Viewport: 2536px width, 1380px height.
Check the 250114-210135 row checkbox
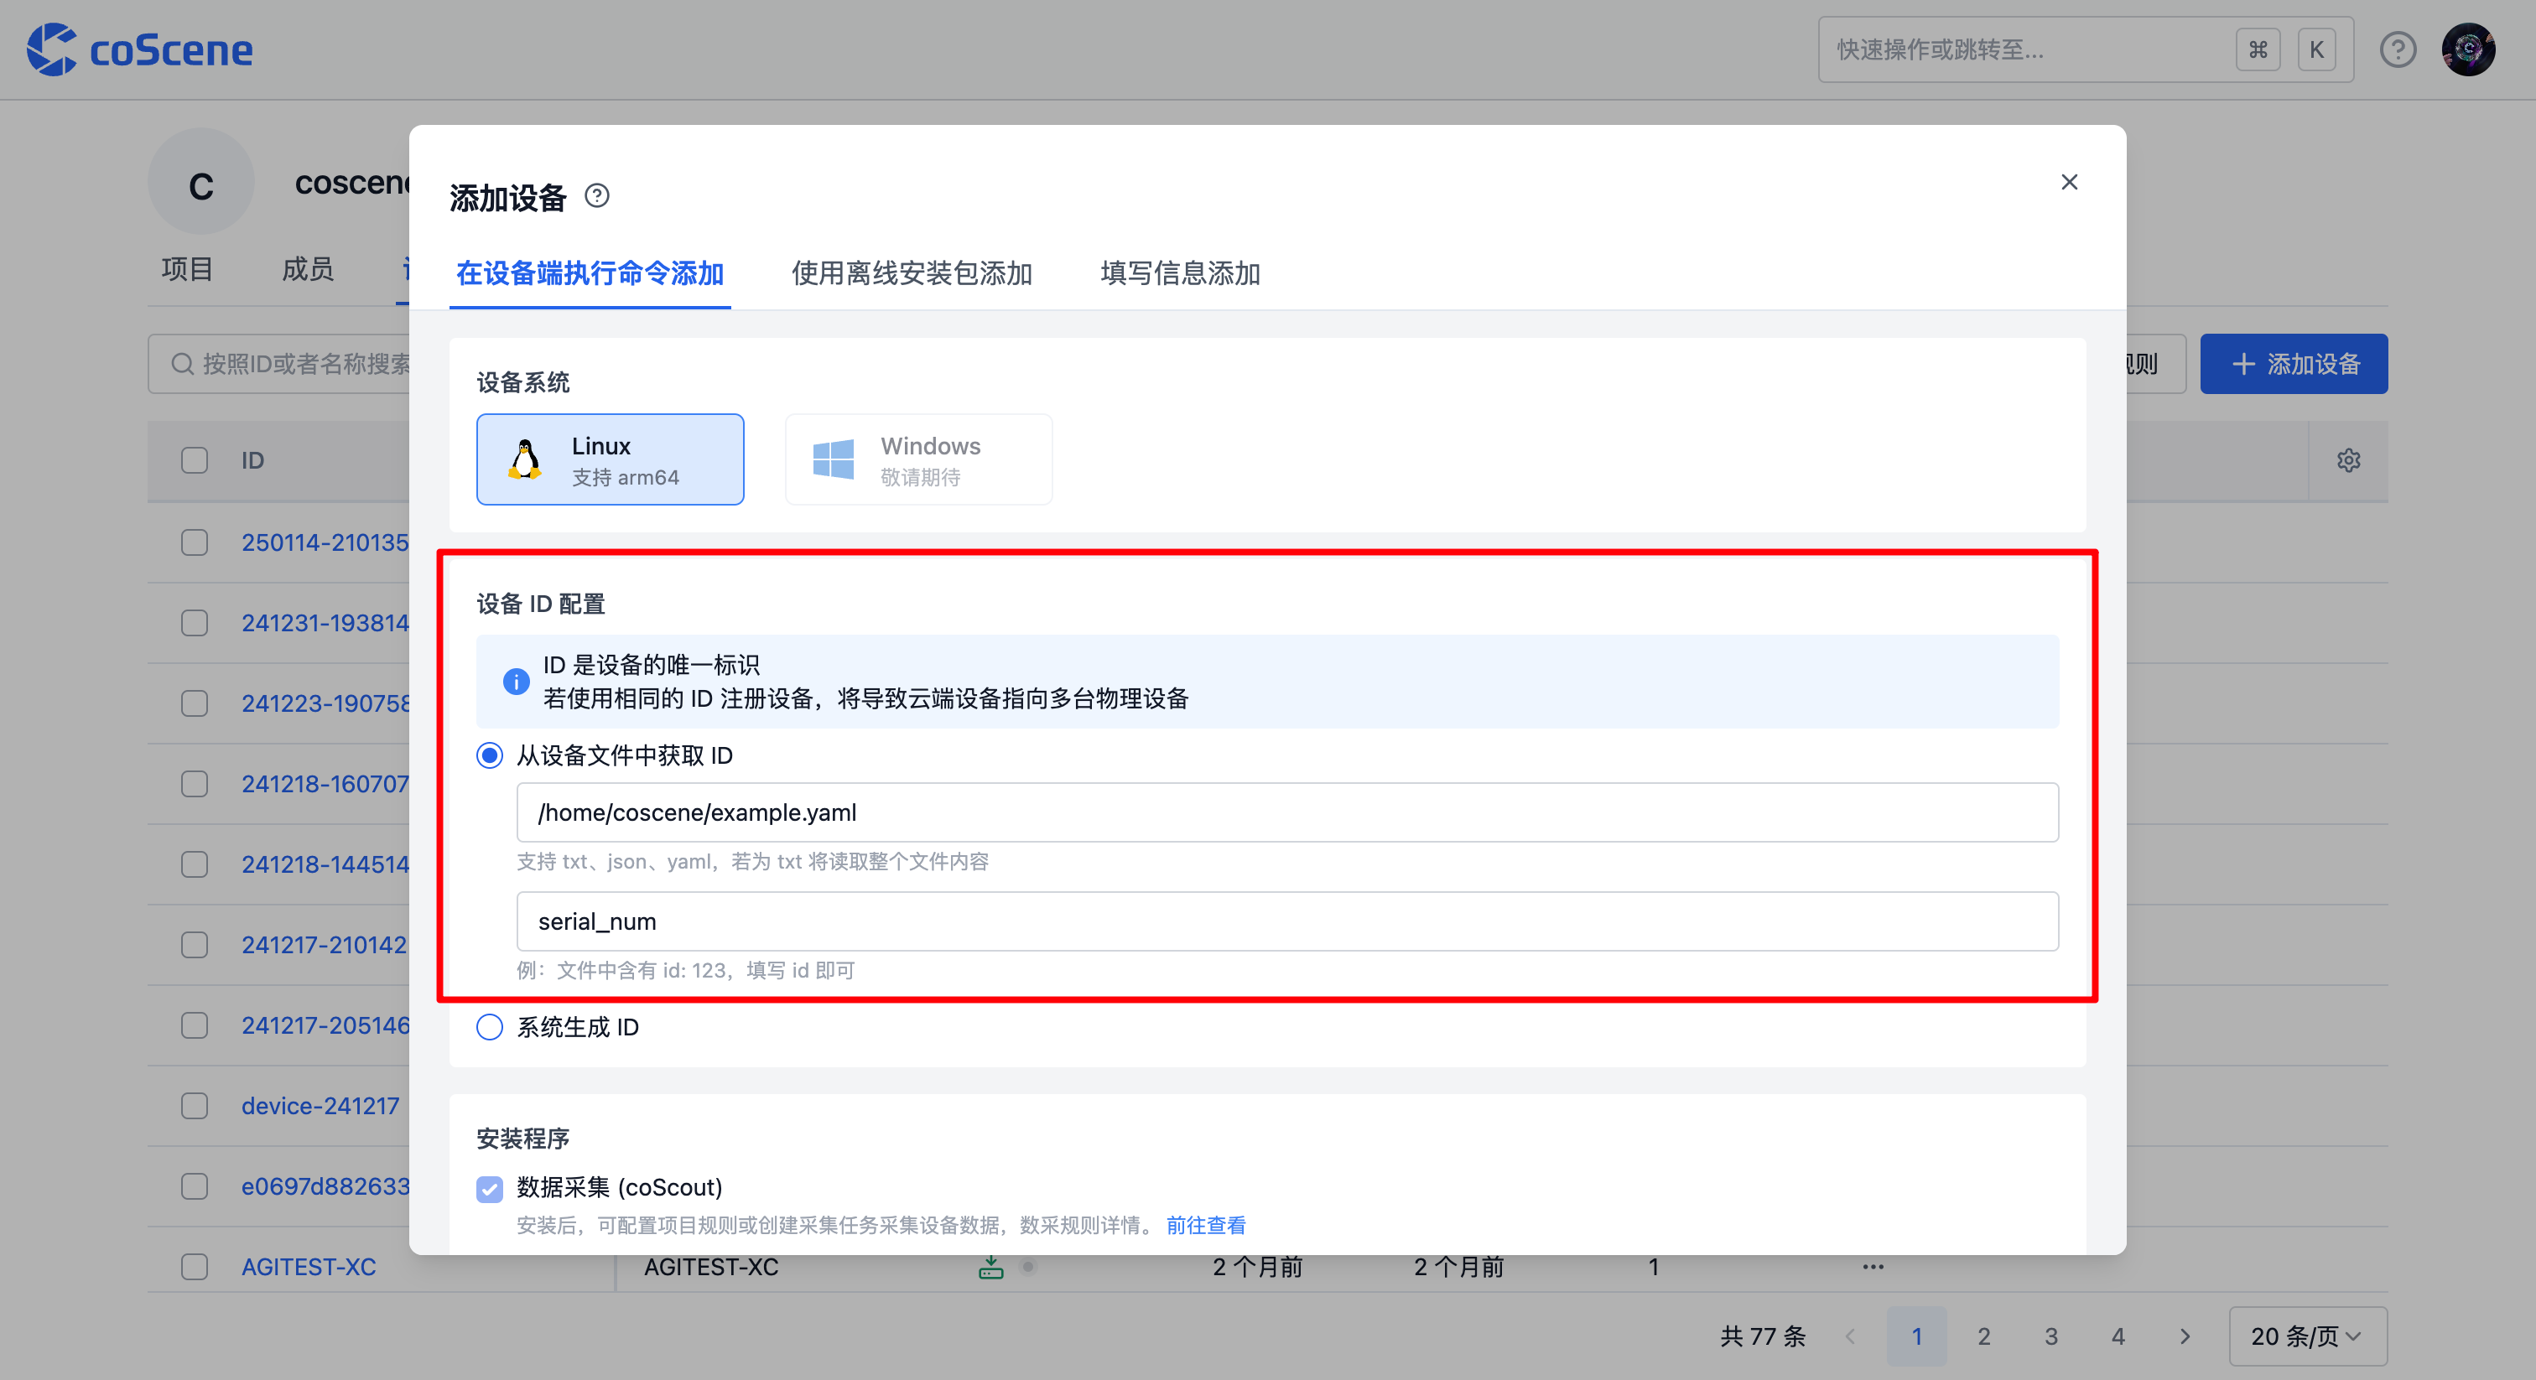pos(195,542)
